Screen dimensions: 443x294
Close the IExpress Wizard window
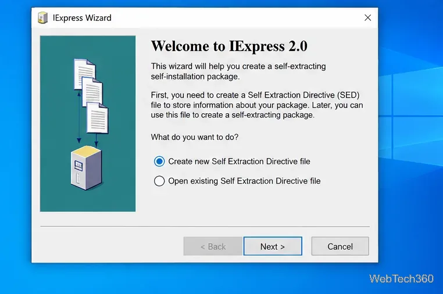tap(367, 18)
